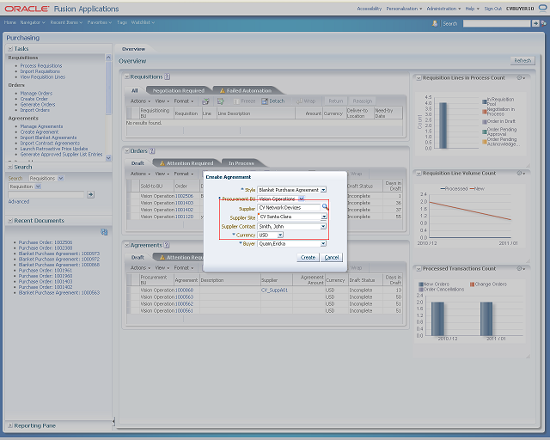Open Actions menu in Requisitions toolbar
The width and height of the screenshot is (550, 440).
(x=140, y=101)
